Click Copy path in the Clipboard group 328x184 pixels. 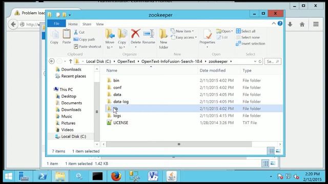click(84, 39)
